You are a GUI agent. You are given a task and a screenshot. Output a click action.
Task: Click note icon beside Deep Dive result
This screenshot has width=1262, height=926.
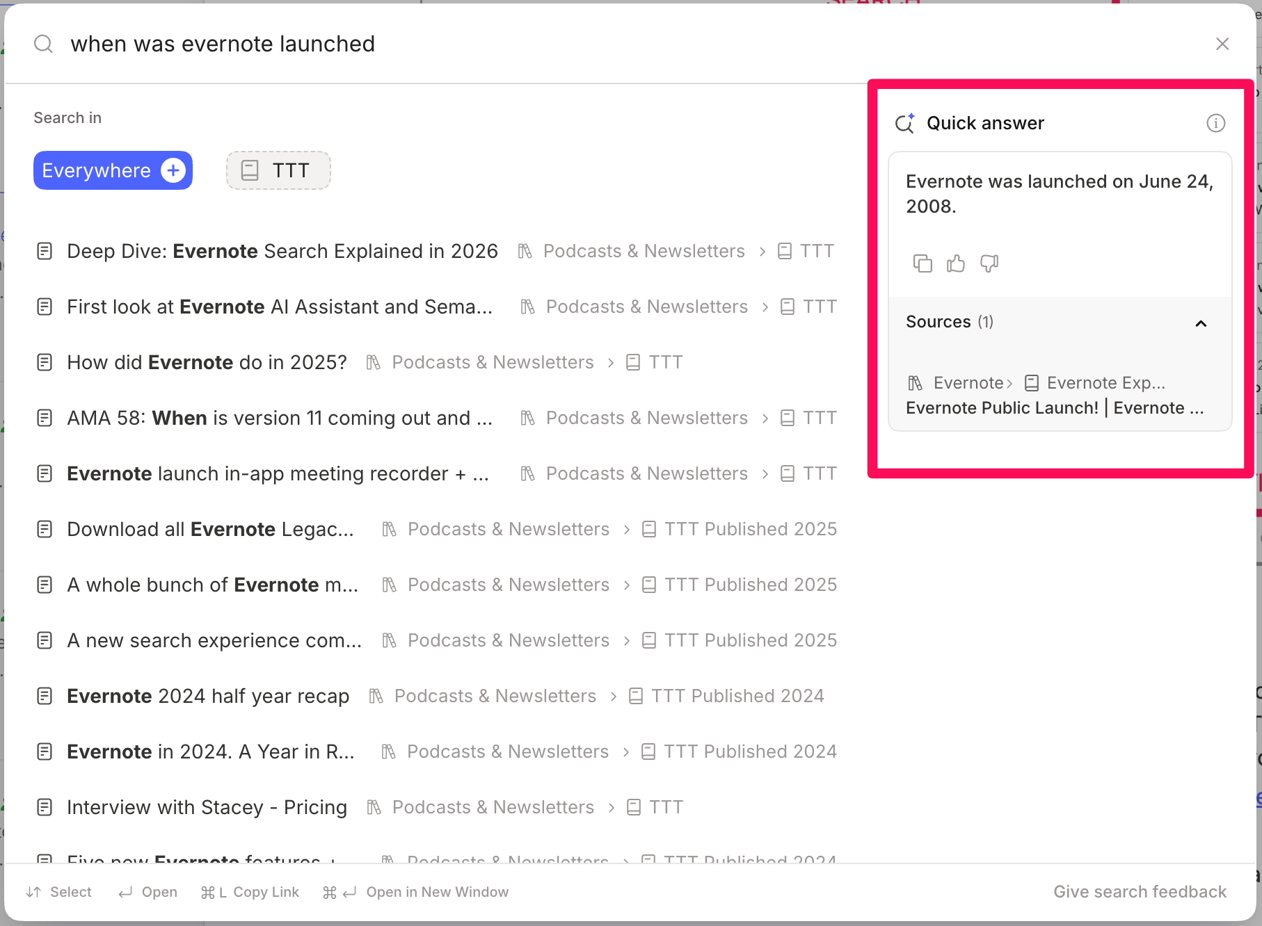45,251
